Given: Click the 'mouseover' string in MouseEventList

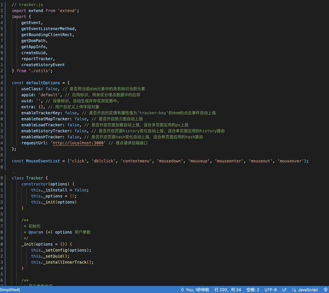Looking at the screenshot, I should pyautogui.click(x=291, y=161).
